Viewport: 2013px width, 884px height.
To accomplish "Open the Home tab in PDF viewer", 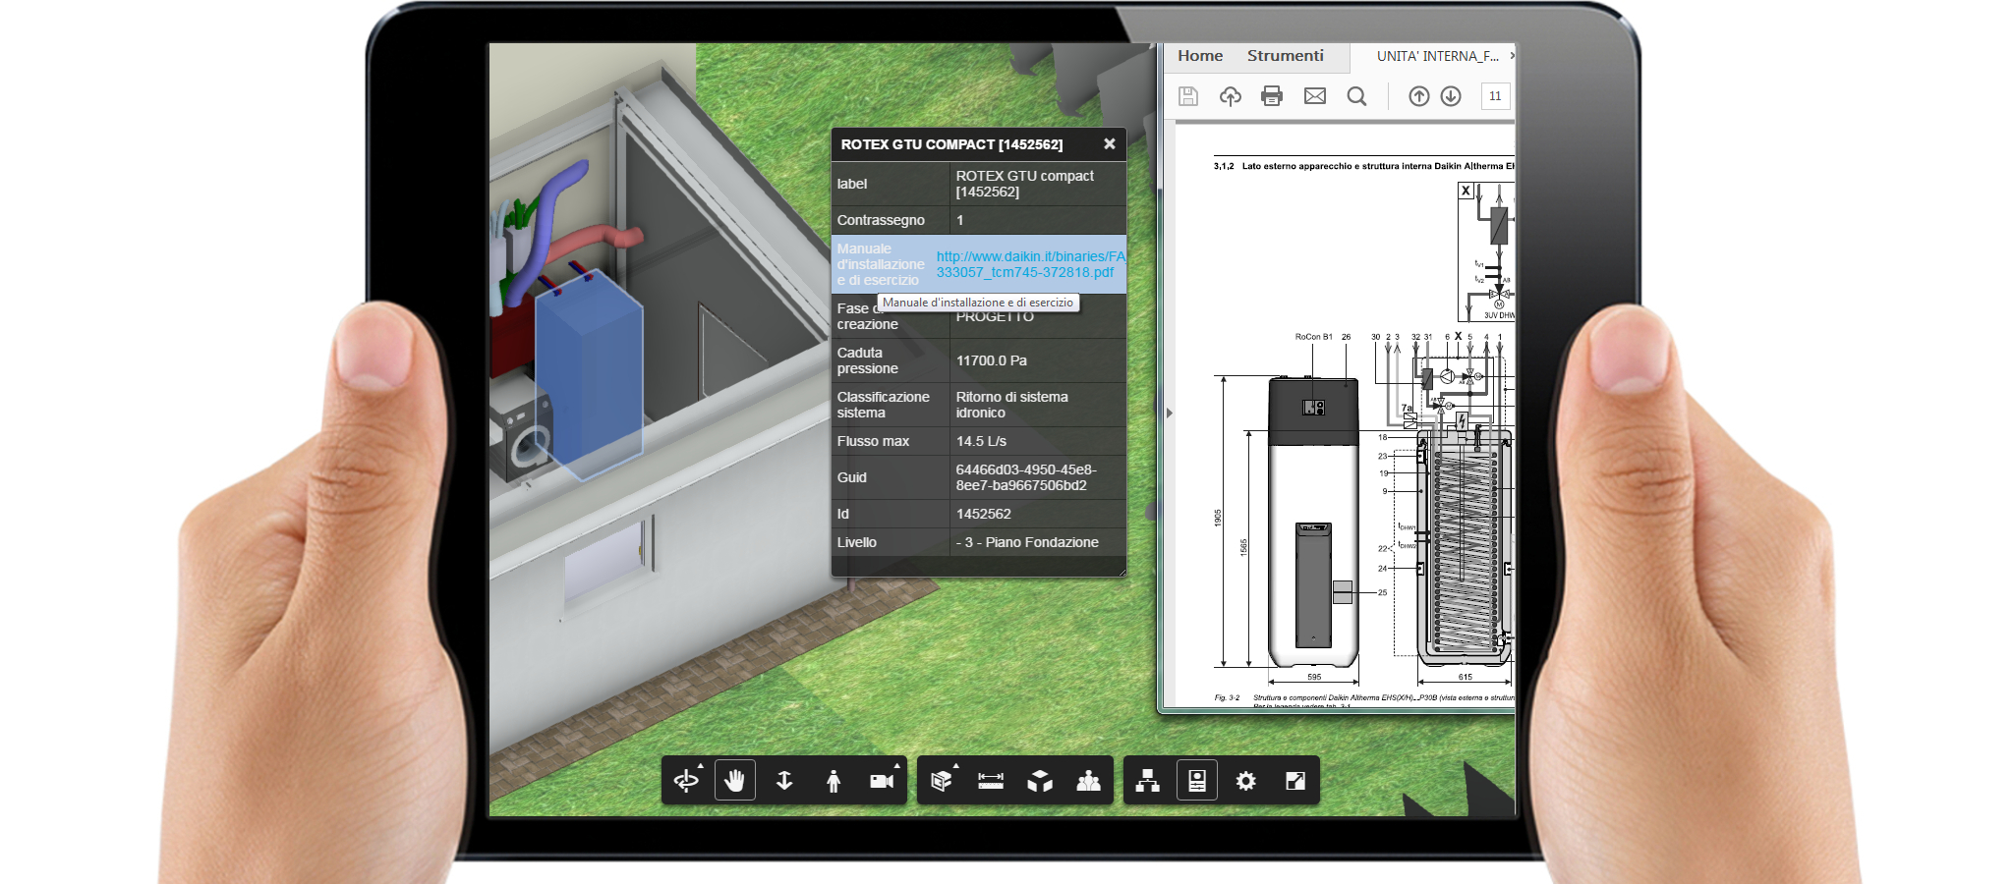I will pyautogui.click(x=1200, y=56).
